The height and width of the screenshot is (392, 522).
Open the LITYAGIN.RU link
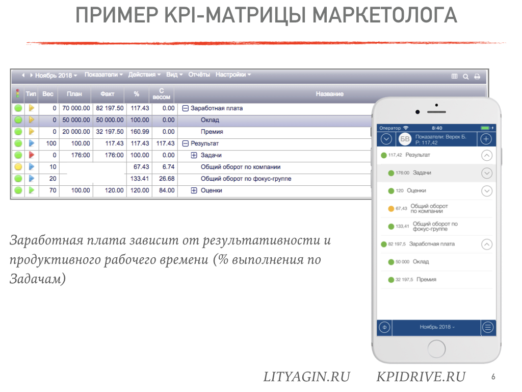click(x=306, y=377)
